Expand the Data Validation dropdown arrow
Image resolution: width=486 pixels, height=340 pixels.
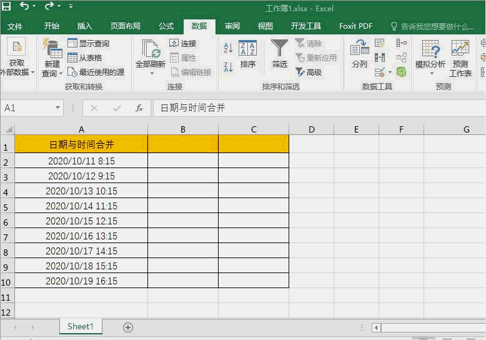coord(390,72)
